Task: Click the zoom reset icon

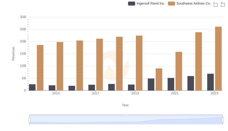Action: click(x=223, y=4)
